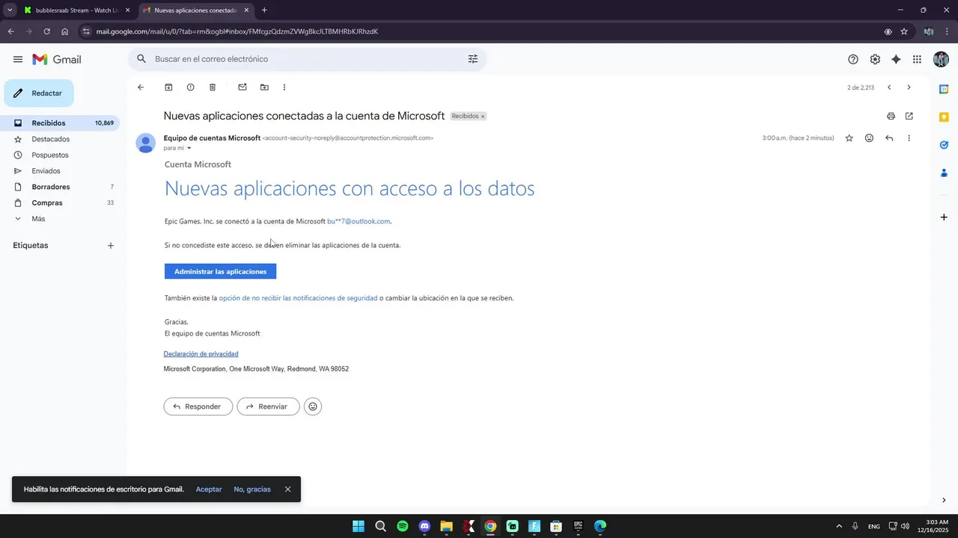Open Spotify from taskbar
This screenshot has height=538, width=958.
403,526
